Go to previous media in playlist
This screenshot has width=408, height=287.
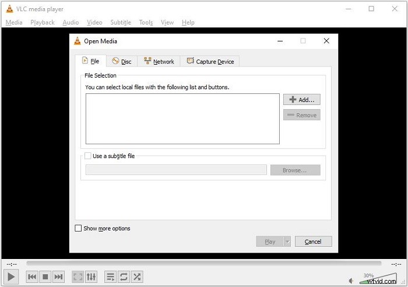[x=32, y=276]
